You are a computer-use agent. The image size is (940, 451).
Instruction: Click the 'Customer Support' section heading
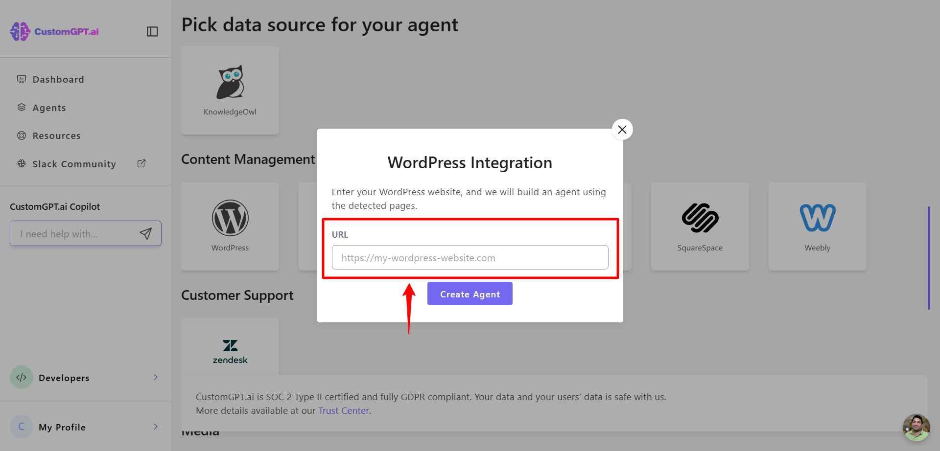click(237, 295)
